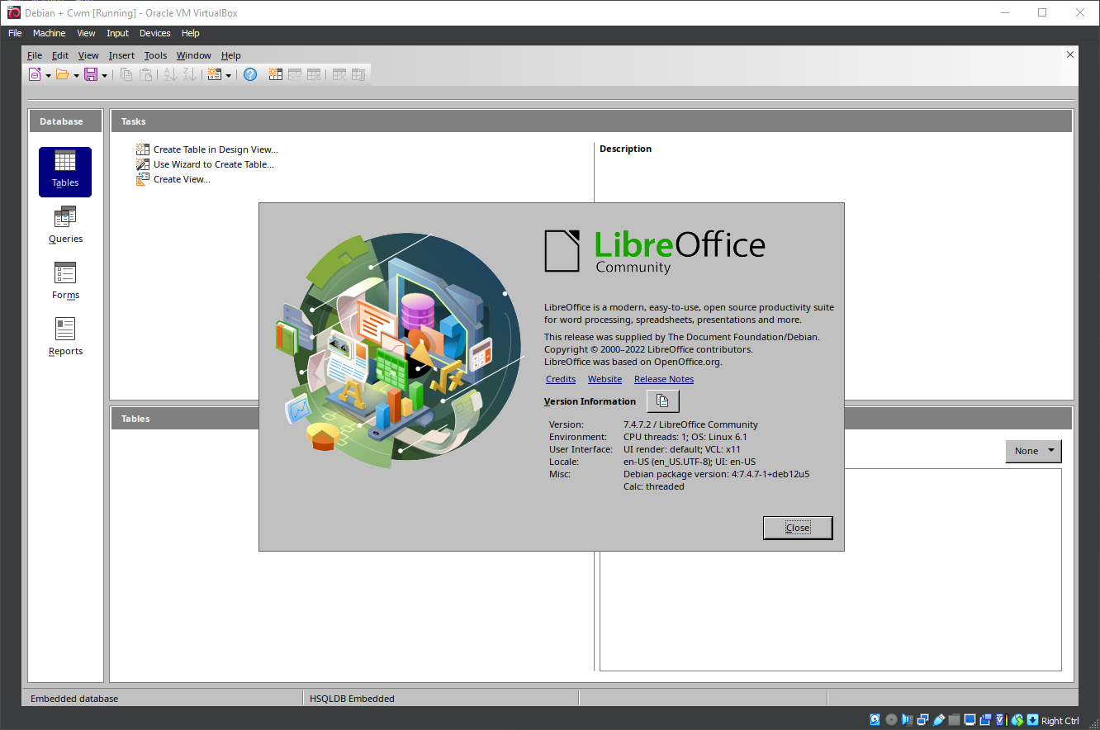The height and width of the screenshot is (730, 1100).
Task: Click the Save database toolbar icon
Action: point(91,74)
